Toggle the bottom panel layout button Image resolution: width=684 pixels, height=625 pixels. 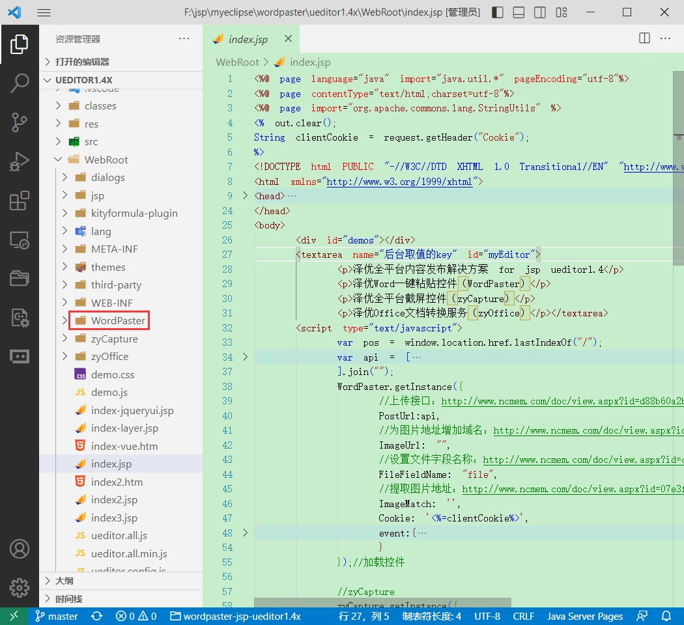tap(519, 12)
